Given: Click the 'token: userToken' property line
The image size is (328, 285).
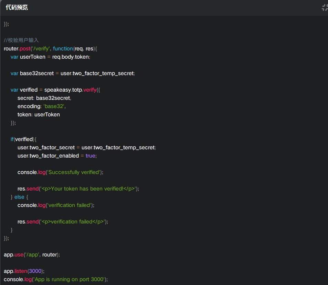Looking at the screenshot, I should [39, 115].
